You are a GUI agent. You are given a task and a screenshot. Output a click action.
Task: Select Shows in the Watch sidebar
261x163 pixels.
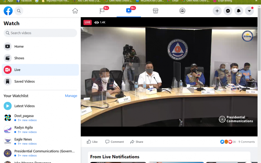19,58
